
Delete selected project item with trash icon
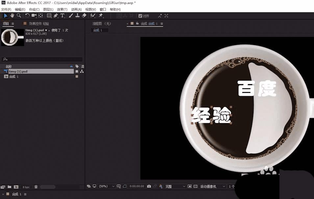36,187
